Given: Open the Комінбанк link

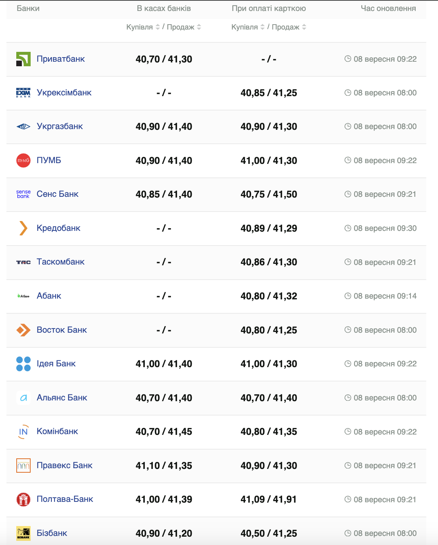Looking at the screenshot, I should (57, 431).
